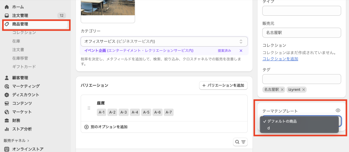Viewport: 349px width, 152px height.
Task: Go to ギフトカード in the sidebar
Action: tap(24, 67)
